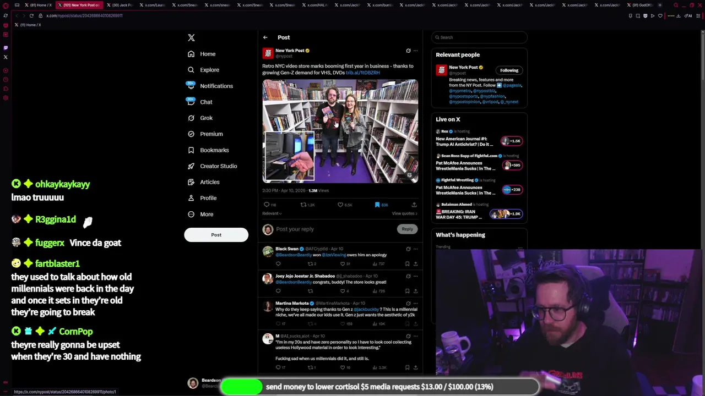Viewport: 705px width, 396px height.
Task: Open Grok action on Martina Markota reply
Action: 408,304
